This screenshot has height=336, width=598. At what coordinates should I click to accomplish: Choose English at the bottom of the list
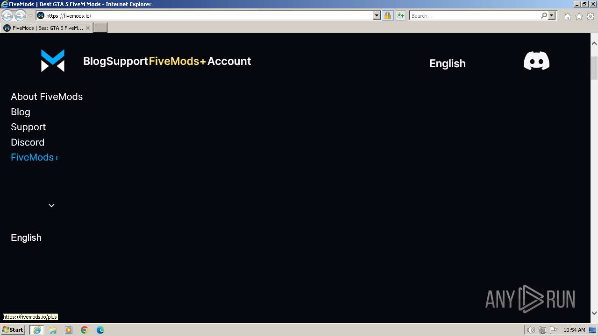click(x=26, y=238)
